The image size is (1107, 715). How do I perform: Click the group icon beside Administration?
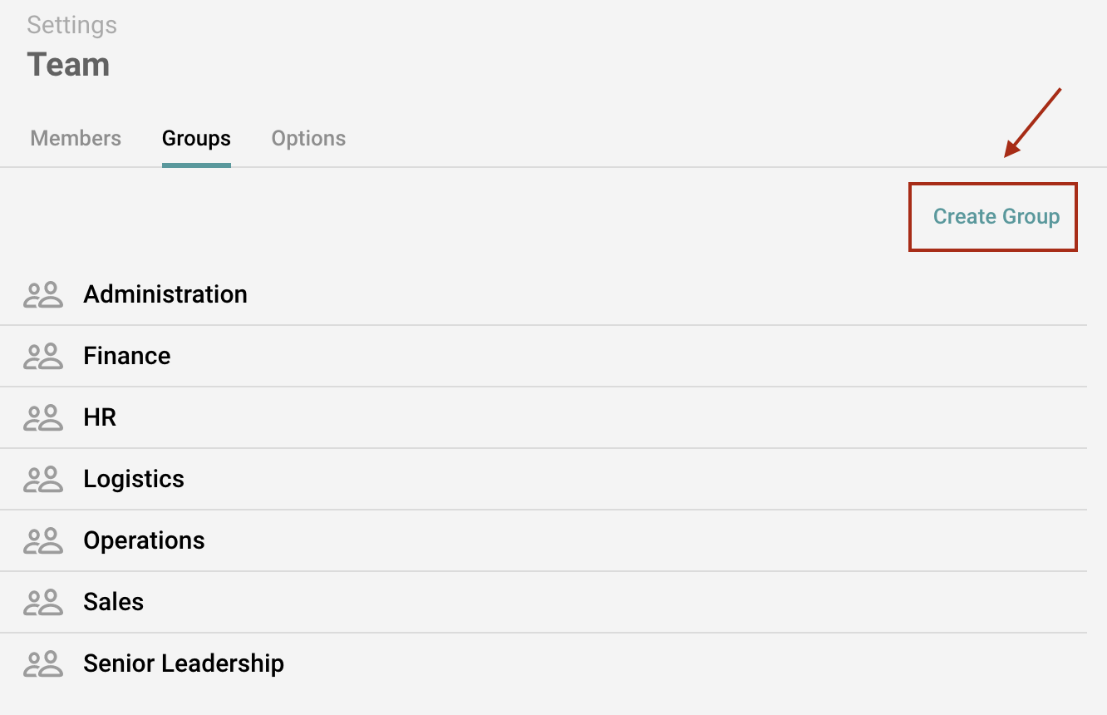(43, 294)
